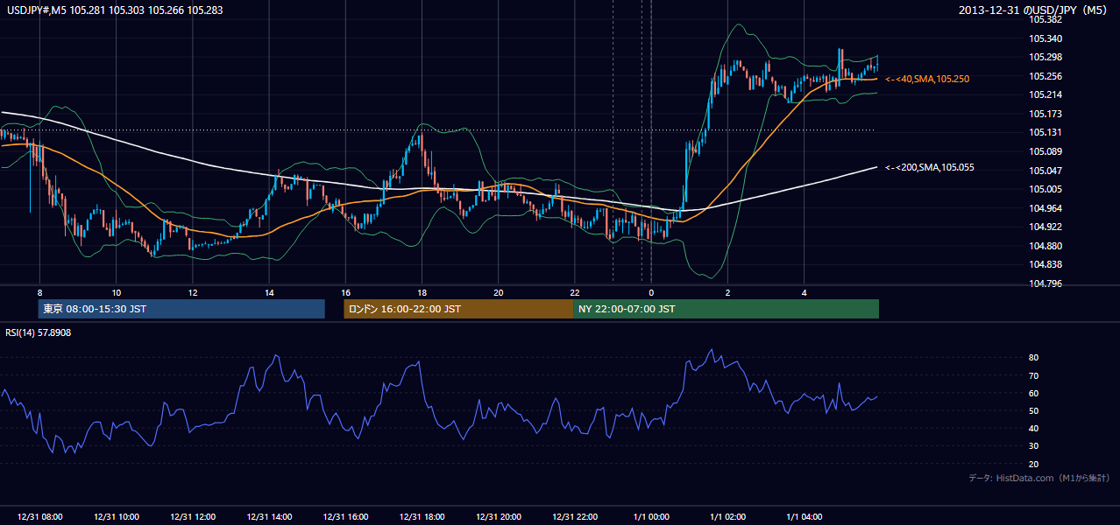This screenshot has width=1120, height=525.
Task: Click the 12/31 22:00 time label
Action: click(x=575, y=516)
